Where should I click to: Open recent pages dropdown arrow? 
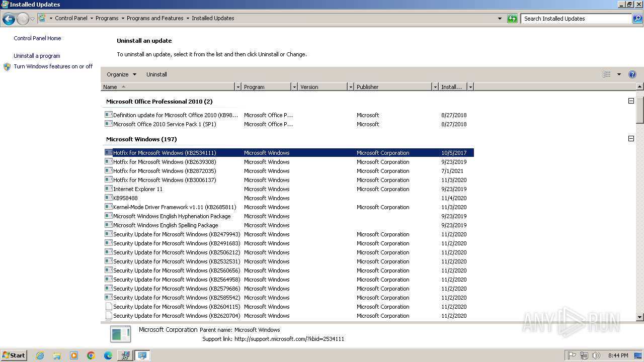(32, 19)
